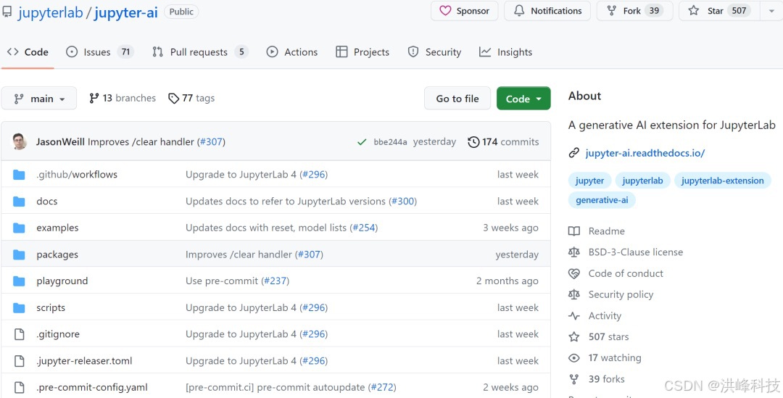Open the jupyter-ai repository link
This screenshot has width=783, height=398.
click(x=126, y=12)
